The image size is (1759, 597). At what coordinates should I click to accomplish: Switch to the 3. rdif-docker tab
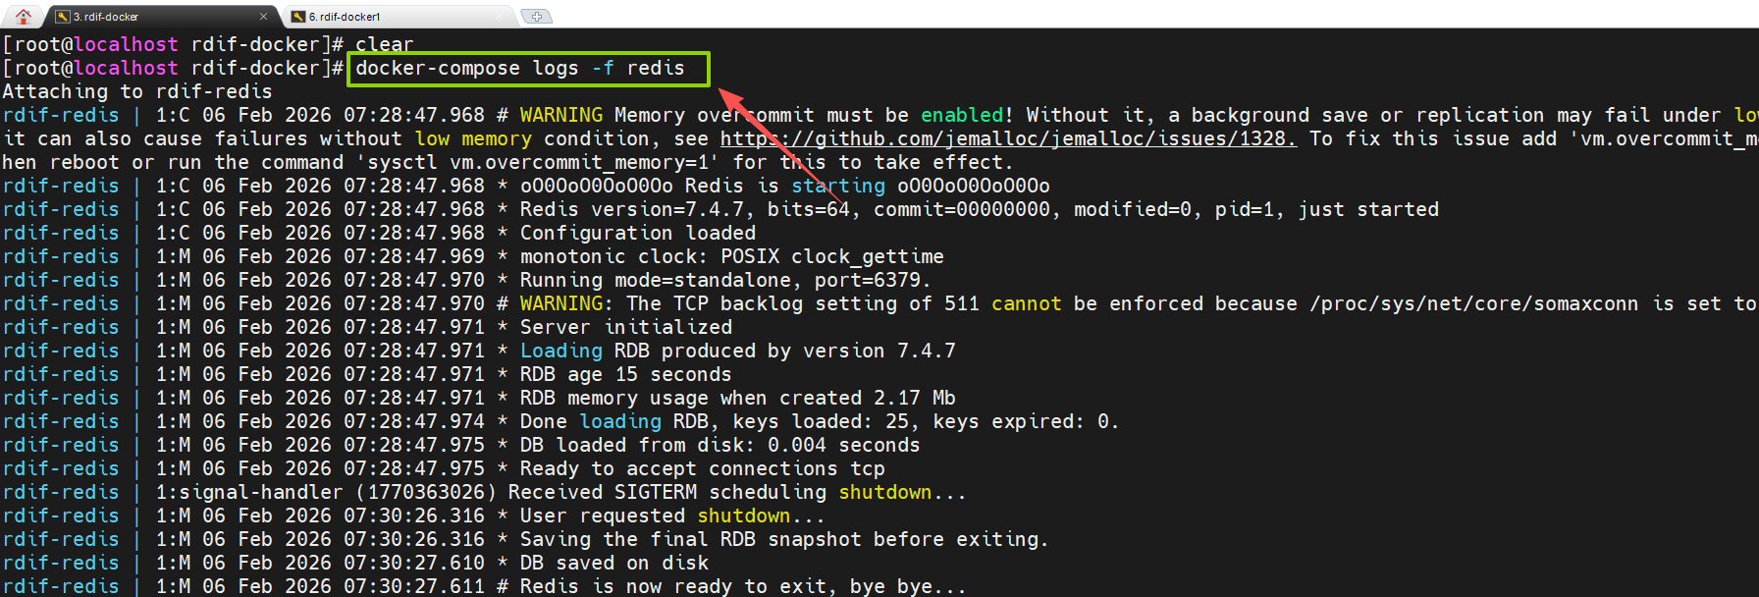point(106,17)
